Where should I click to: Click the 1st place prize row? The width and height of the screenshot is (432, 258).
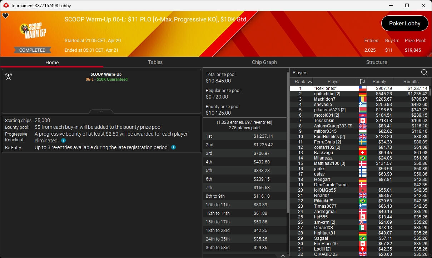(245, 136)
